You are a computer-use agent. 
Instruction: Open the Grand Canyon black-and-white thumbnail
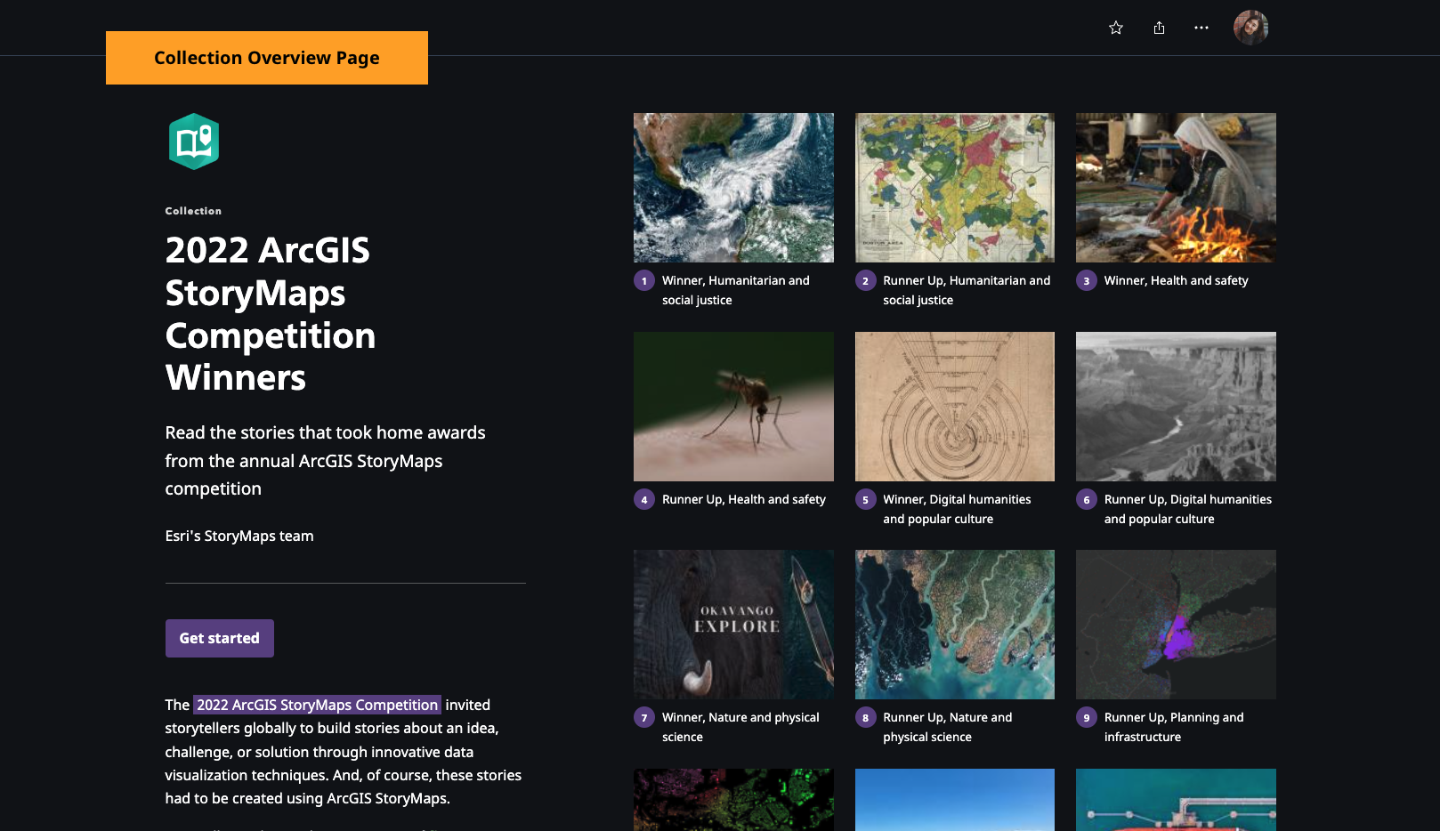click(1175, 407)
